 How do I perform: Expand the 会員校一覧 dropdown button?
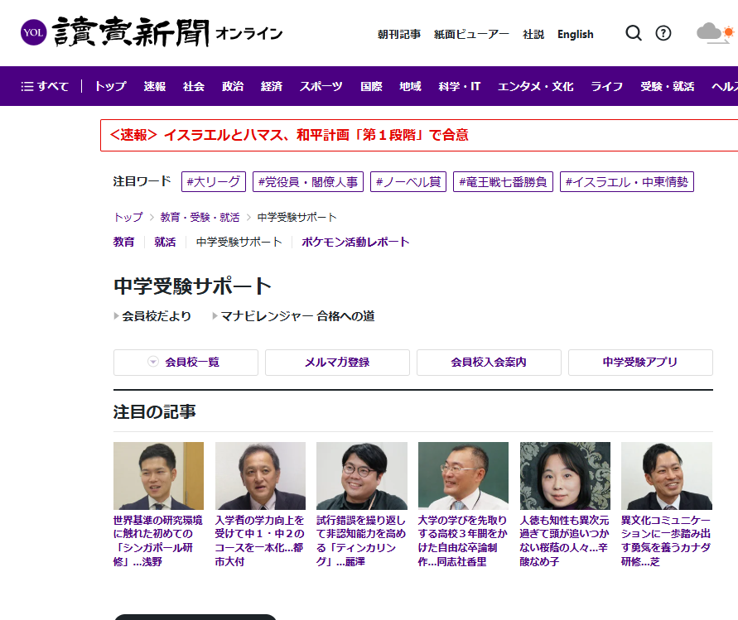tap(186, 363)
